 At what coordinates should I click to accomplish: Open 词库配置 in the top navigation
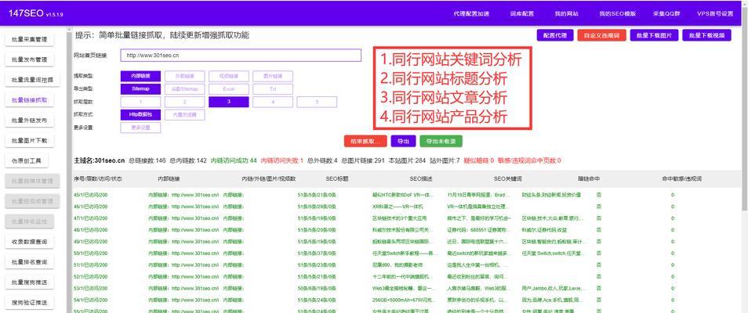(x=521, y=13)
